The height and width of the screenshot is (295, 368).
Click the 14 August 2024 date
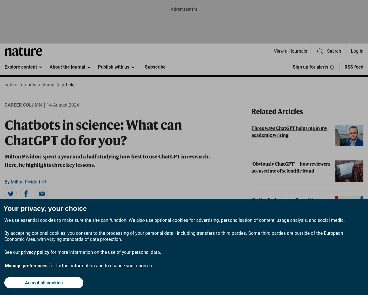[x=63, y=105]
